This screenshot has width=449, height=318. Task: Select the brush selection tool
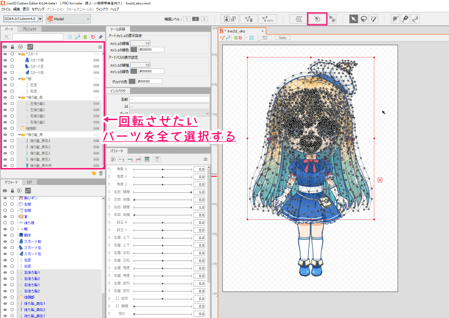373,19
